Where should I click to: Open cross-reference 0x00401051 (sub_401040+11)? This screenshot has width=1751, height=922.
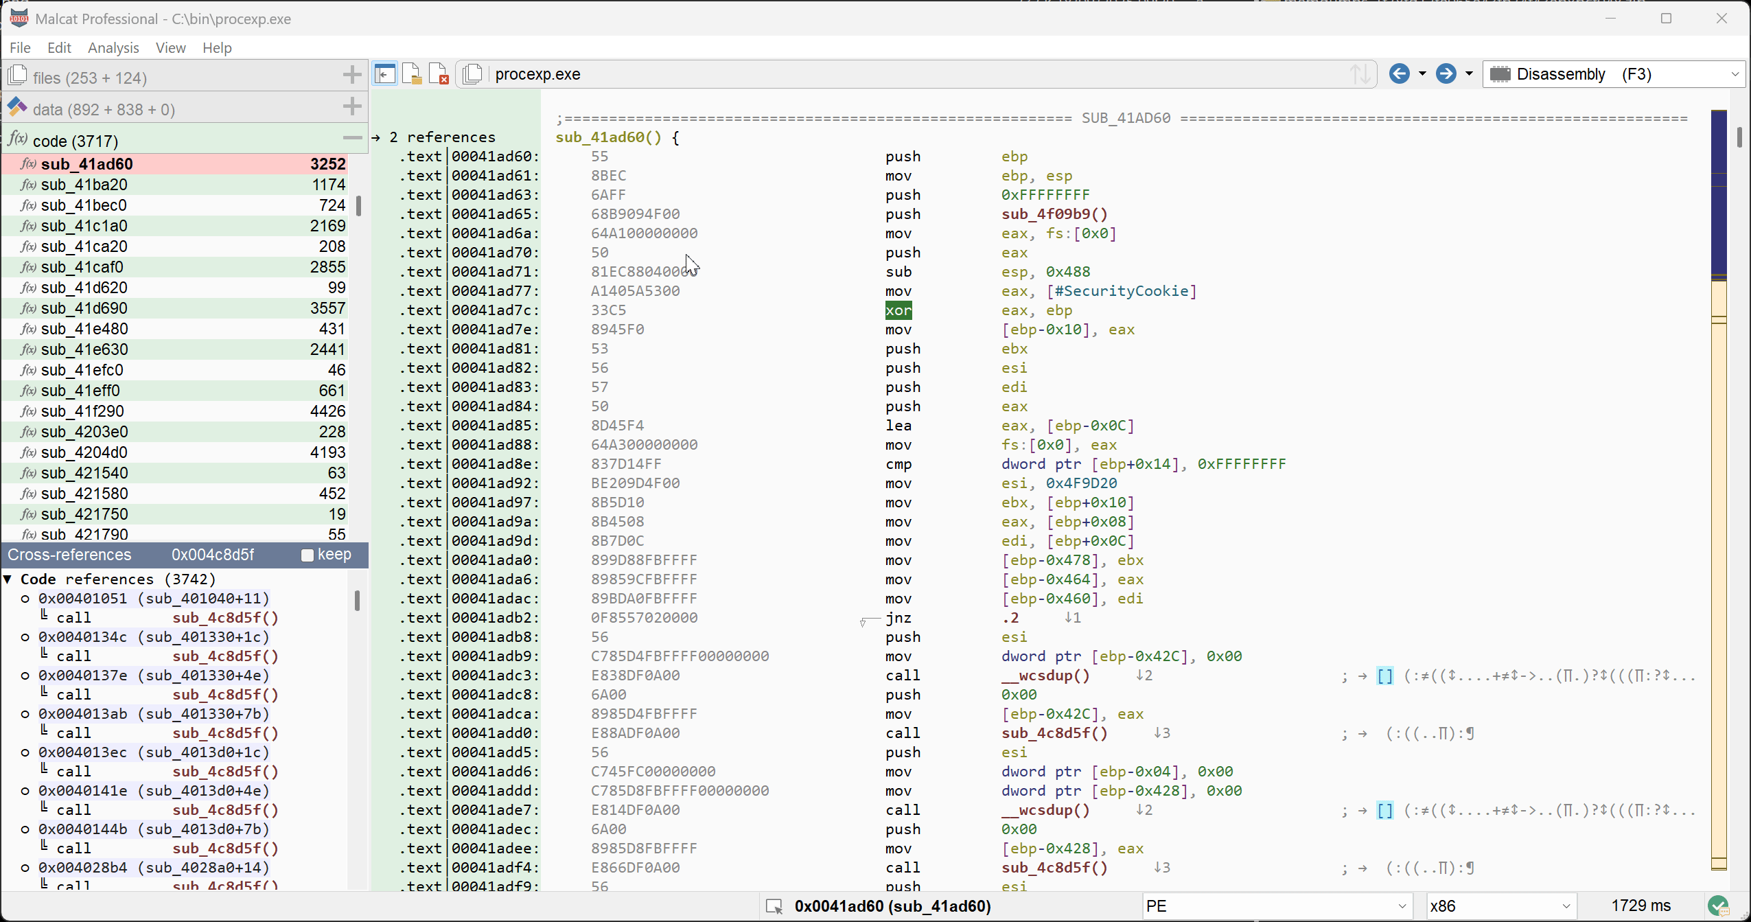154,599
